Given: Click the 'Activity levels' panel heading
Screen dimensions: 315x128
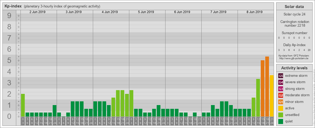Looking at the screenshot, I should [x=294, y=68].
